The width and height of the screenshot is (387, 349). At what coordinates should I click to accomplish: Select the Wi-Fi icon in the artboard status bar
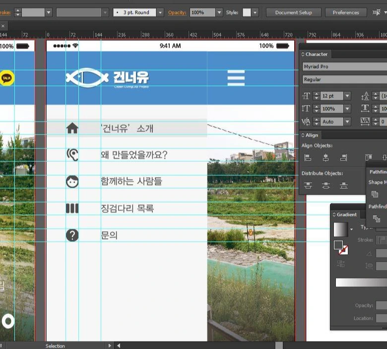point(75,46)
